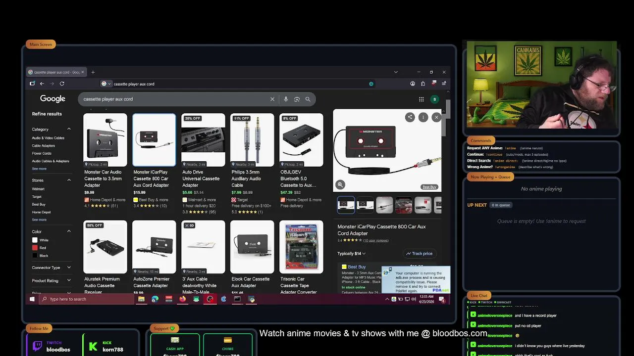Image resolution: width=634 pixels, height=356 pixels.
Task: Filter by Target store
Action: click(37, 197)
